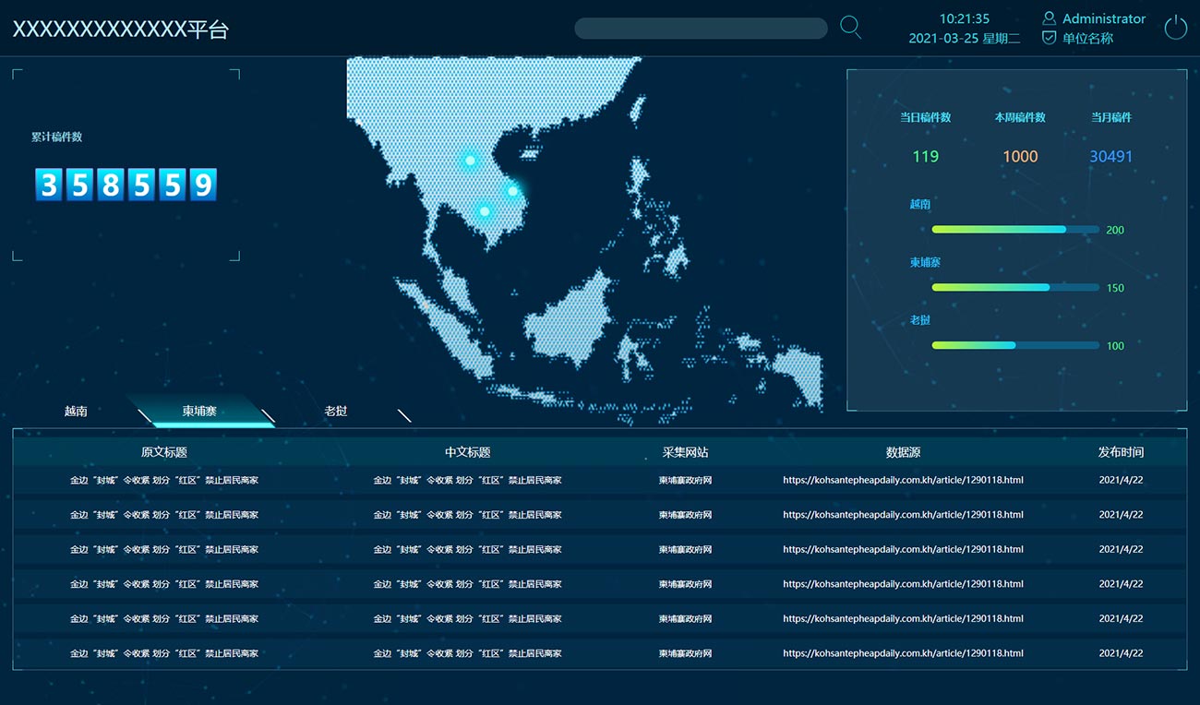Click the 老挝 progress bar showing 100
Viewport: 1200px width, 705px height.
(x=1014, y=345)
